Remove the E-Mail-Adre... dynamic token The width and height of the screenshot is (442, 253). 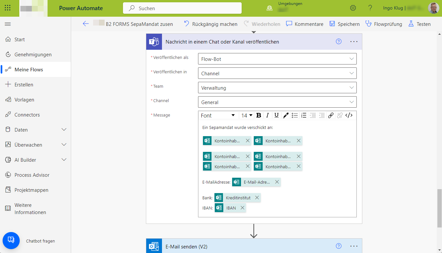(277, 182)
